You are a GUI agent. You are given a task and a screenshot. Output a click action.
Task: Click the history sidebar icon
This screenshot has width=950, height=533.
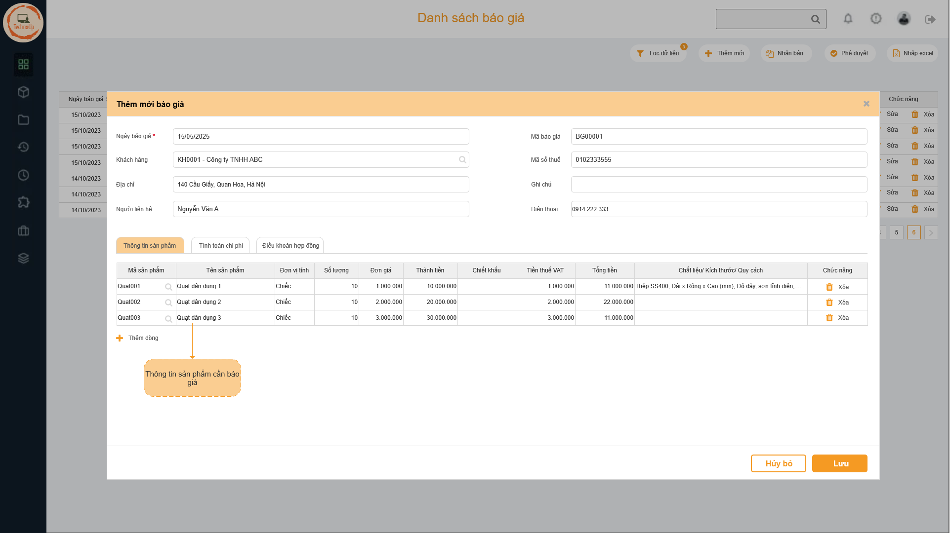coord(23,147)
